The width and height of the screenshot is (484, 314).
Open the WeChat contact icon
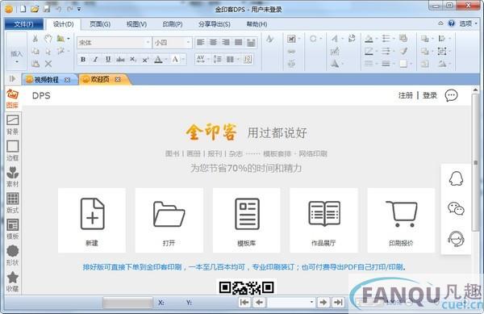[x=456, y=208]
